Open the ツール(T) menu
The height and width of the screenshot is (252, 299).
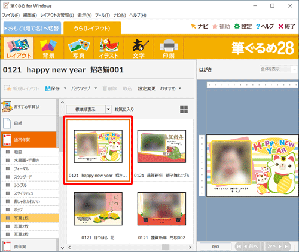[102, 15]
